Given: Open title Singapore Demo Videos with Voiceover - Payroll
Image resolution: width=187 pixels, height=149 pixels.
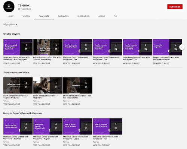Looking at the screenshot, I should point(166,58).
